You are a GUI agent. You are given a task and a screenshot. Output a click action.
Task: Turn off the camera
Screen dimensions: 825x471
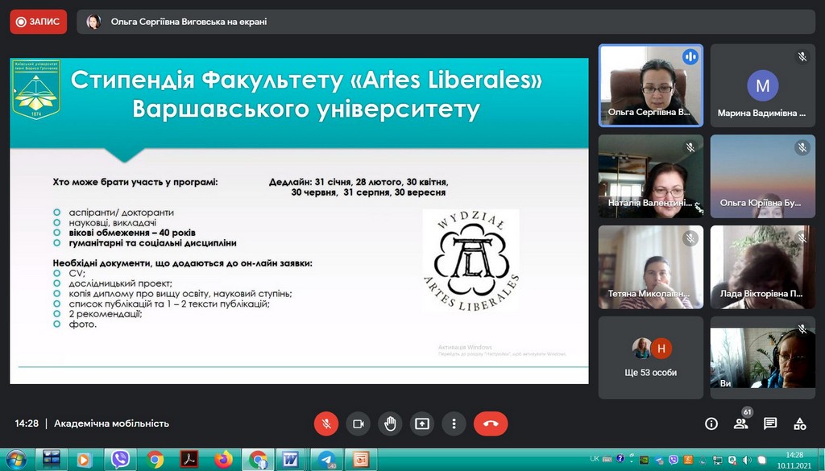point(359,423)
